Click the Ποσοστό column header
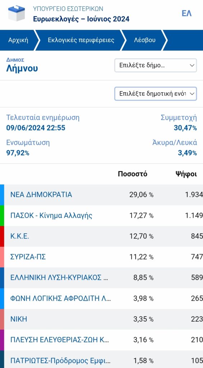 click(x=133, y=174)
